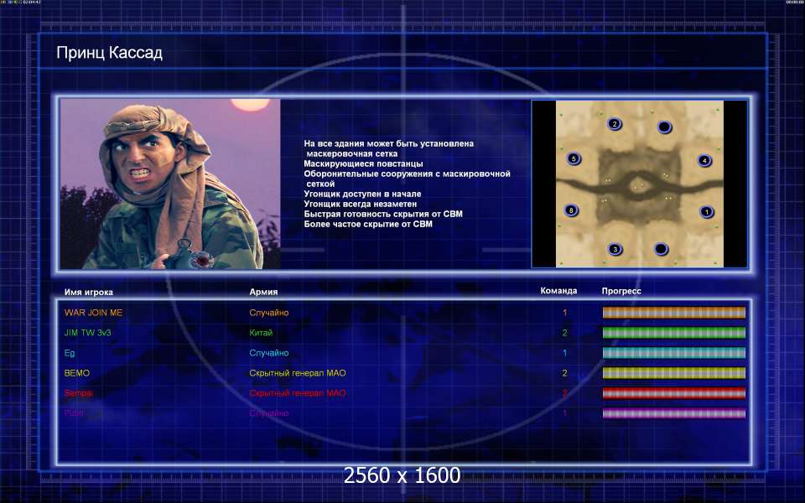805x503 pixels.
Task: Click the yellow progress bar for BEMO
Action: (x=673, y=373)
